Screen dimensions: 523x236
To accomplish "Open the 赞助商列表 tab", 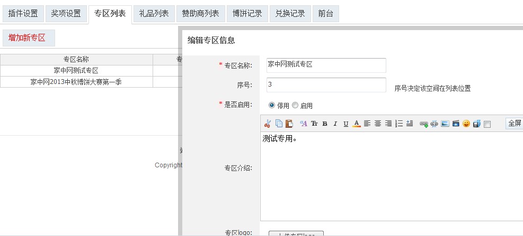I will [200, 14].
